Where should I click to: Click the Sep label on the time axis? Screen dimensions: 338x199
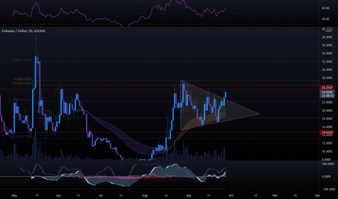point(189,195)
